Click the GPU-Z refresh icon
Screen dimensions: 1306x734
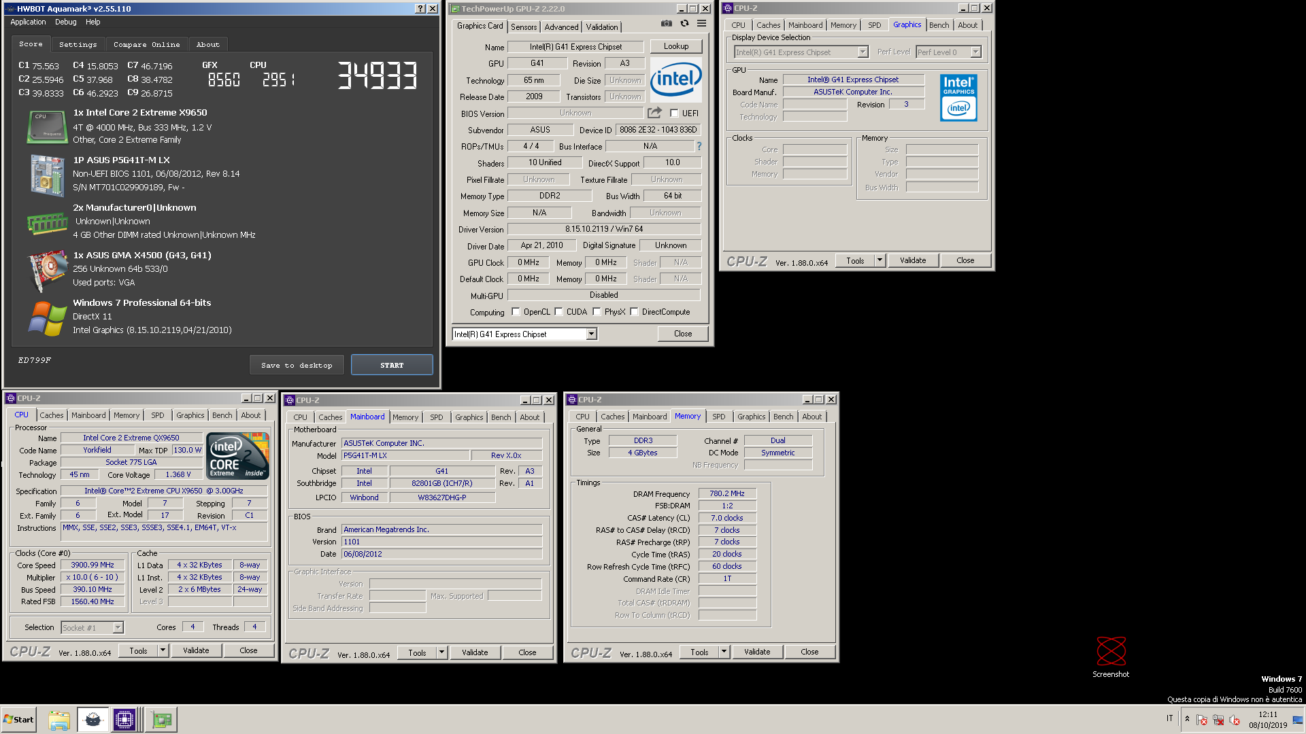684,24
